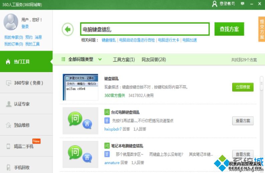
Task: Click the 答 badge beside 那个就是数字区
Action: tap(107, 154)
